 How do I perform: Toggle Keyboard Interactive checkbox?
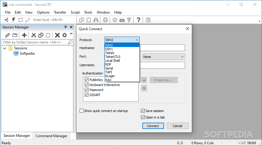86,85
